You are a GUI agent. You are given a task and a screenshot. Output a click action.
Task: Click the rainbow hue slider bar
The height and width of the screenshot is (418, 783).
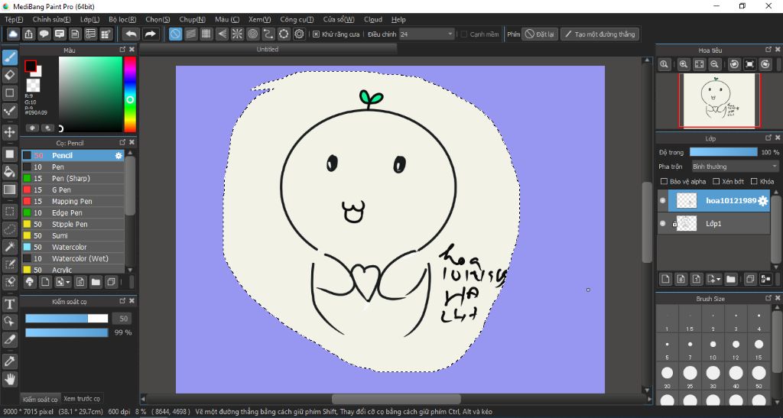130,94
